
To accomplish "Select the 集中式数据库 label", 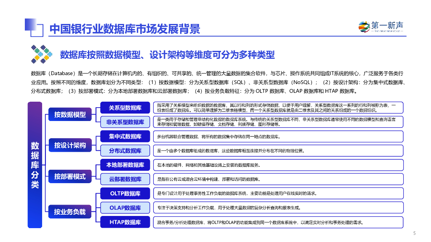I will [125, 137].
